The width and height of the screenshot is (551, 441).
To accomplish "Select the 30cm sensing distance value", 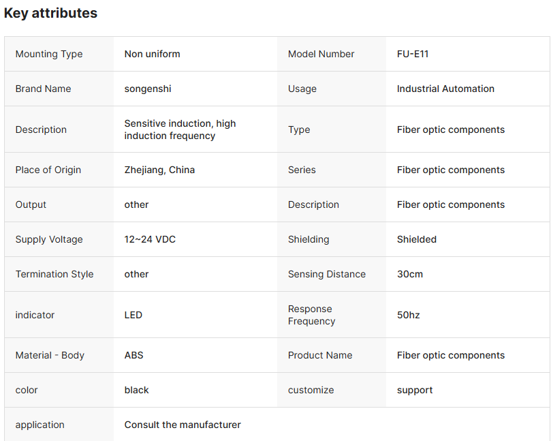I will (410, 274).
